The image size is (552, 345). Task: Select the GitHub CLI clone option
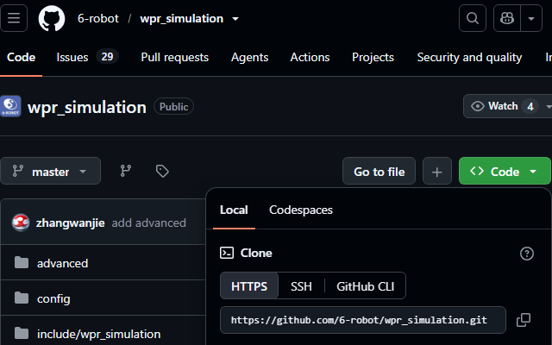coord(365,286)
